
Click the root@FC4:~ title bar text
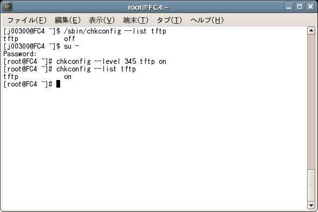tap(148, 7)
